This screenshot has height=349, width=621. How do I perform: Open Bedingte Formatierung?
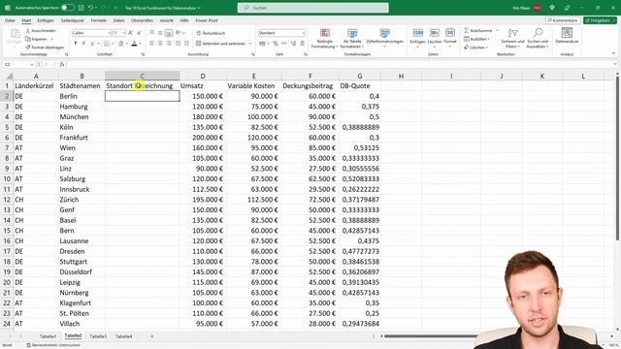pyautogui.click(x=325, y=39)
